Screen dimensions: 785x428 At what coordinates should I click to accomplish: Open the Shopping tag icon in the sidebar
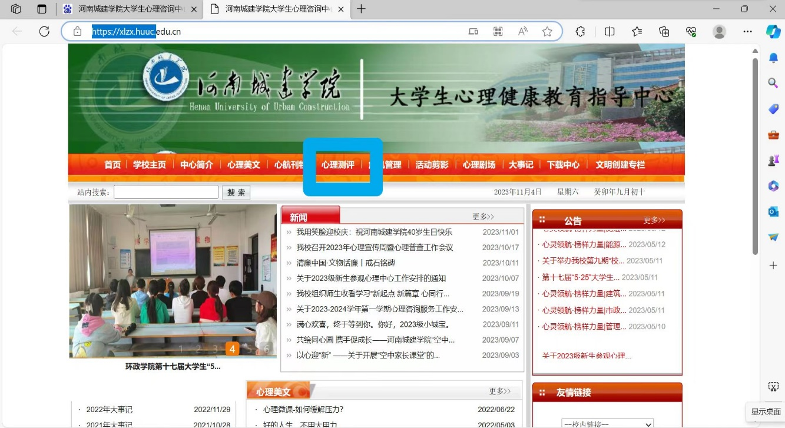[773, 110]
